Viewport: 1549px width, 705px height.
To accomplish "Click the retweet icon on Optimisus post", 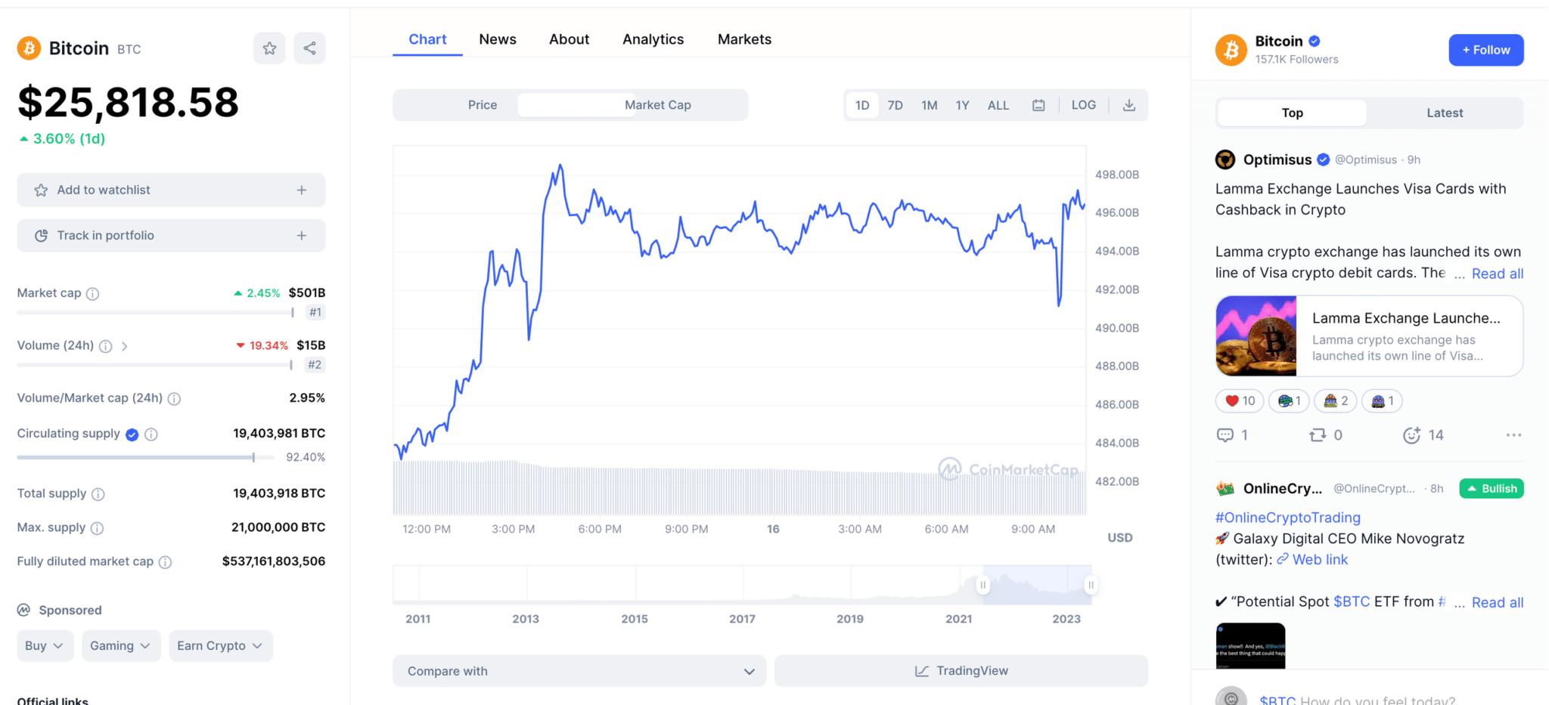I will click(1317, 435).
